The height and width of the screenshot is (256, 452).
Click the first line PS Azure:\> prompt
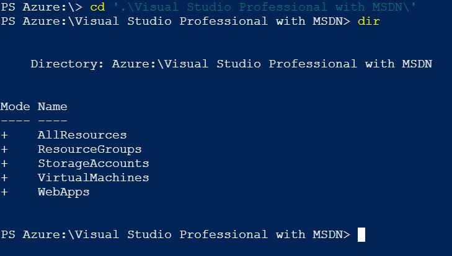click(x=42, y=7)
